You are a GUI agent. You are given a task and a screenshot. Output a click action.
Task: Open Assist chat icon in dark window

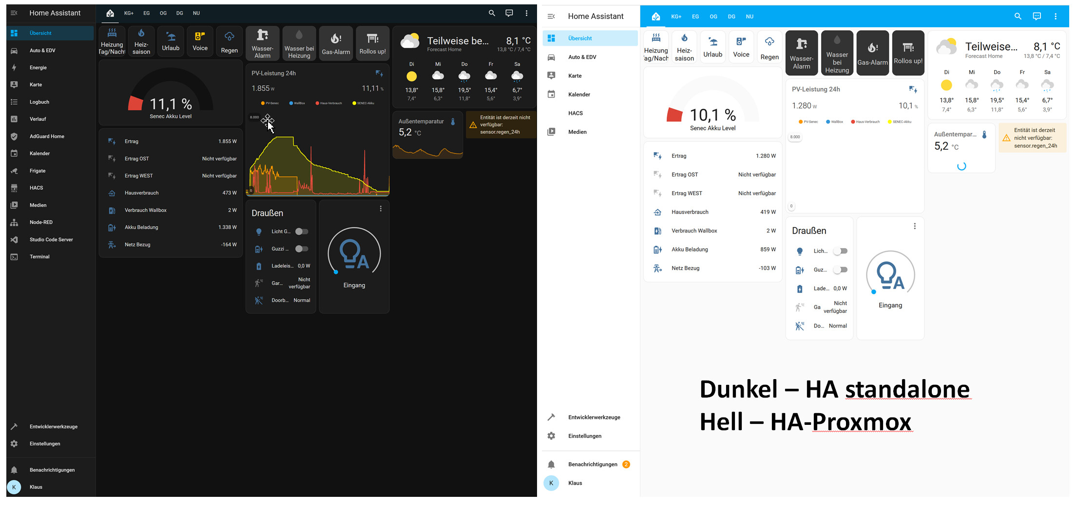(509, 13)
